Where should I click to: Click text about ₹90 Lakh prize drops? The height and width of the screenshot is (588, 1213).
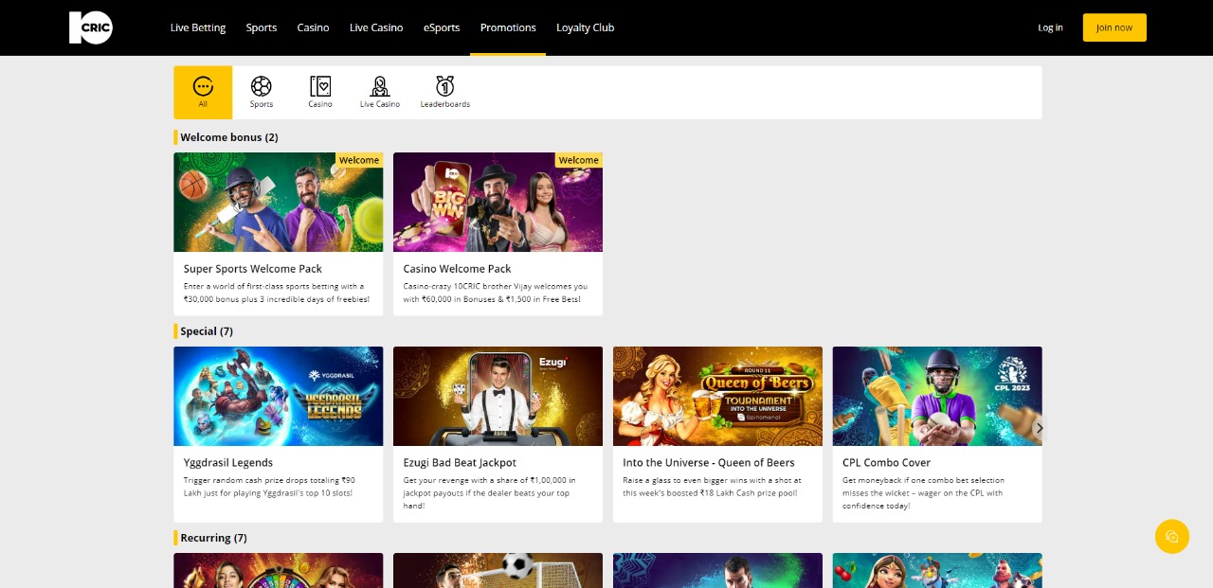coord(269,487)
